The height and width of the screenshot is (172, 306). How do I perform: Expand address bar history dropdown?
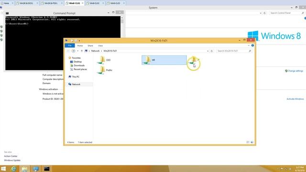[x=208, y=51]
